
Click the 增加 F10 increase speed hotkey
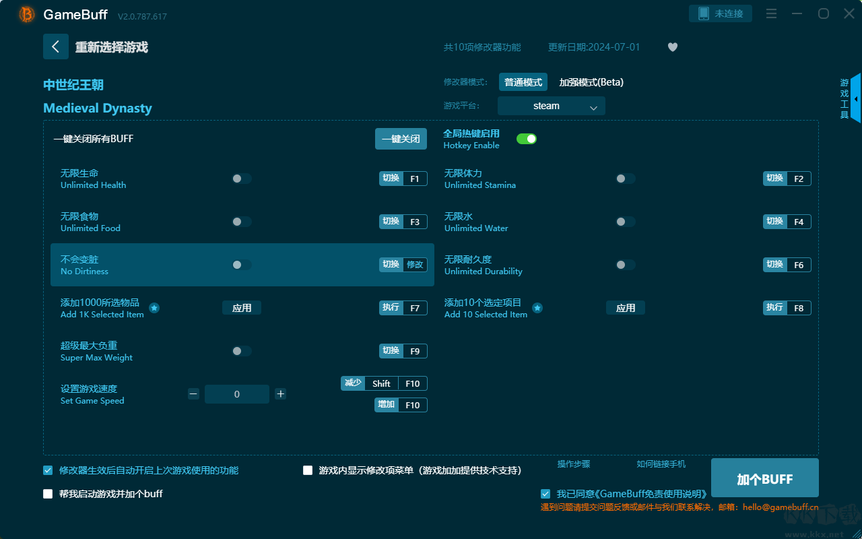click(x=401, y=405)
